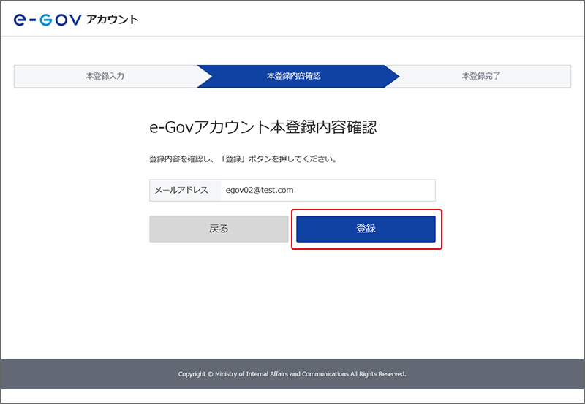
Task: Click the gray 戻る button
Action: 219,229
